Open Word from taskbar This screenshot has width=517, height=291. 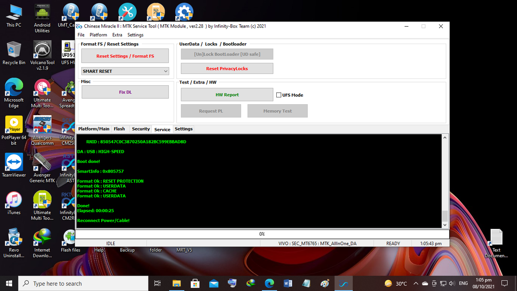tap(288, 283)
